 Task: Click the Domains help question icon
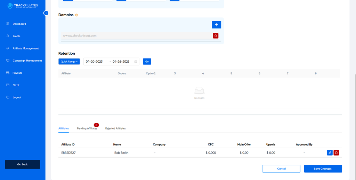(76, 15)
